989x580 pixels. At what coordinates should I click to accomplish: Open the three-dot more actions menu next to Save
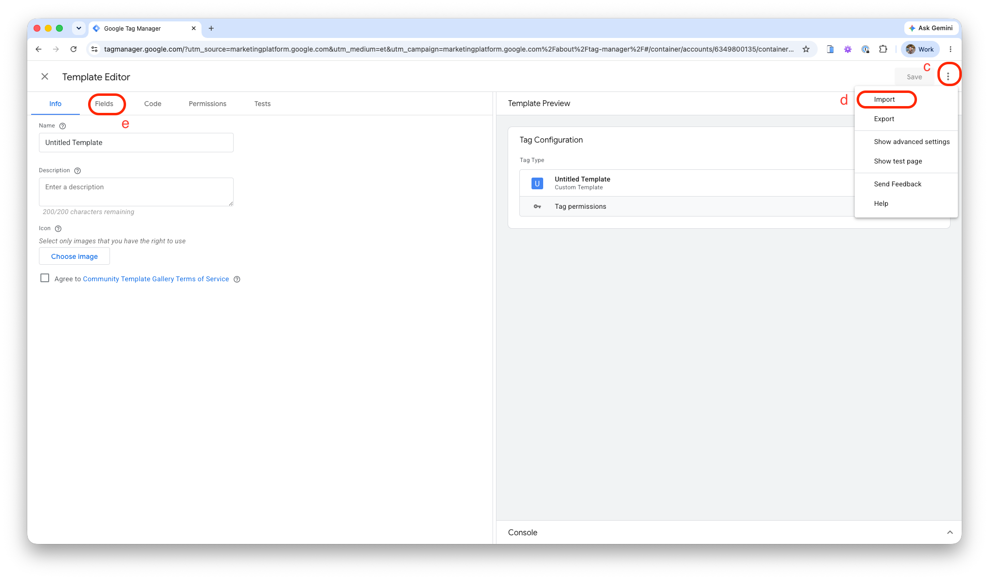948,76
